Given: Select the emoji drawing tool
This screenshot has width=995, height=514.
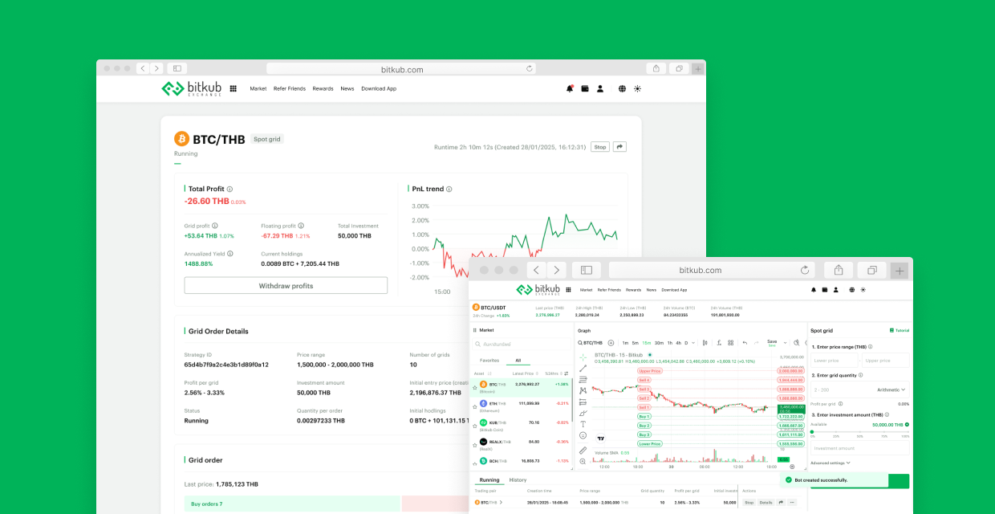Looking at the screenshot, I should click(x=583, y=435).
